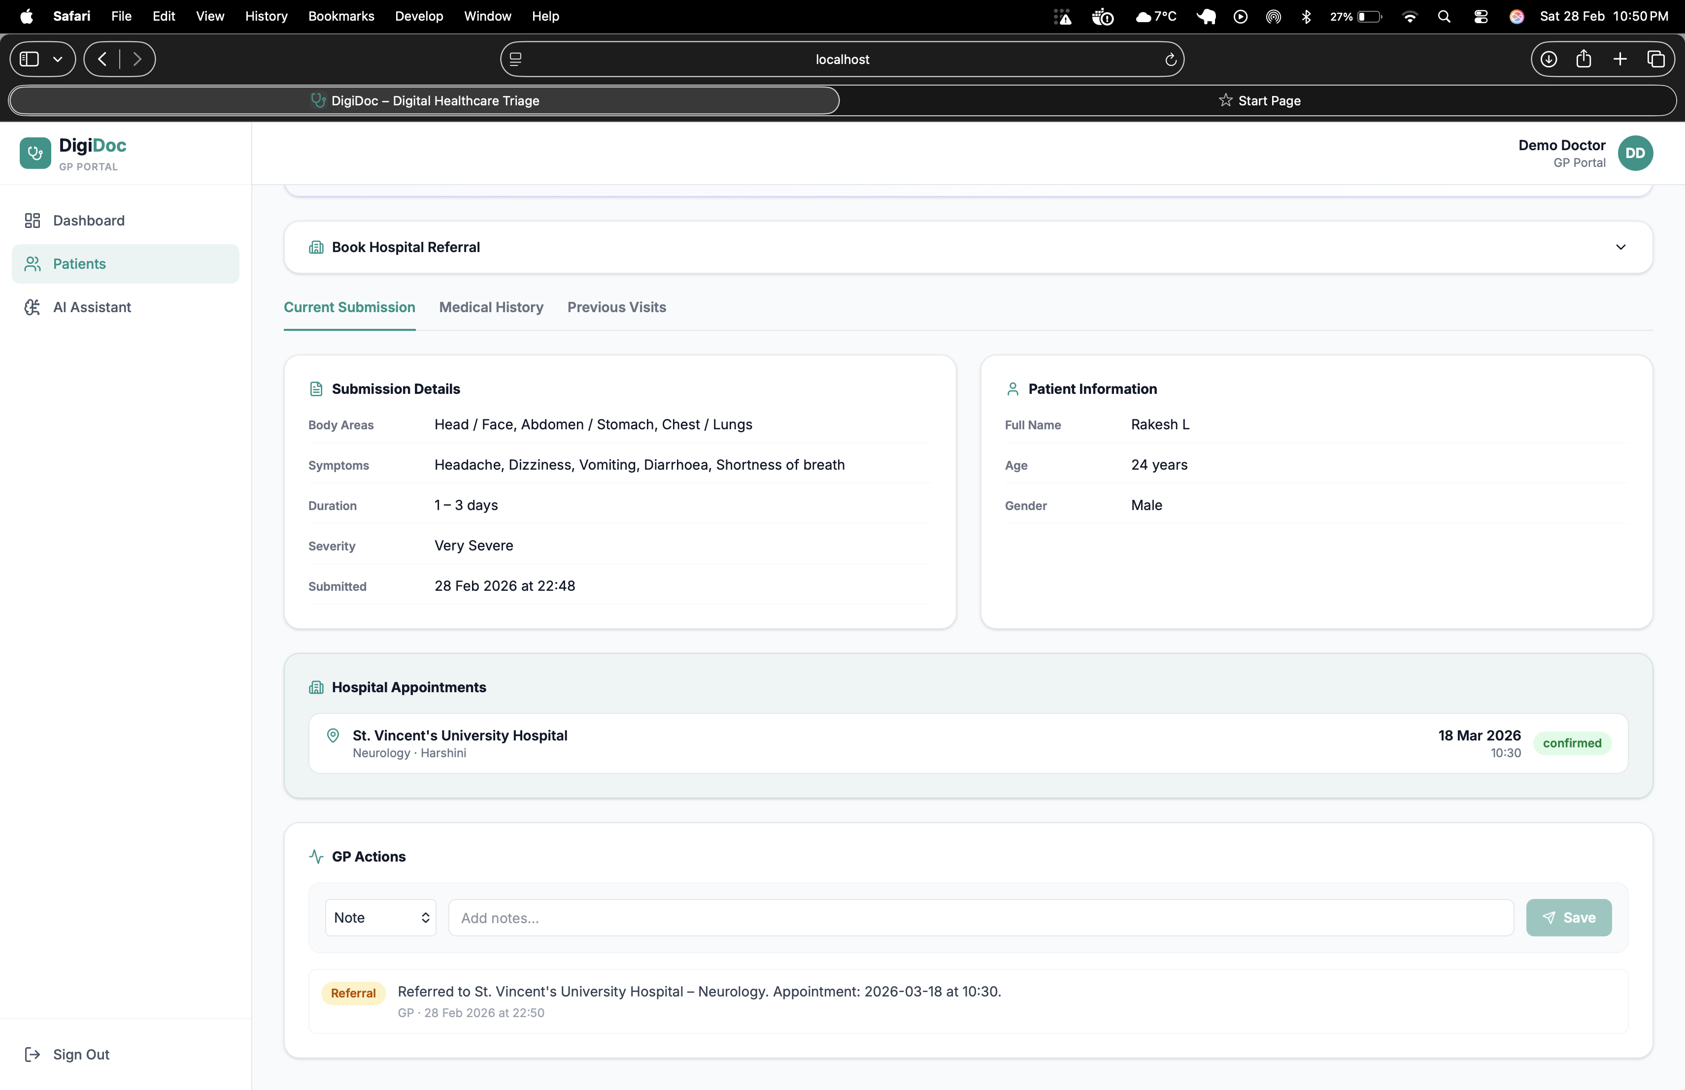Click the Save note button
1685x1090 pixels.
point(1568,917)
